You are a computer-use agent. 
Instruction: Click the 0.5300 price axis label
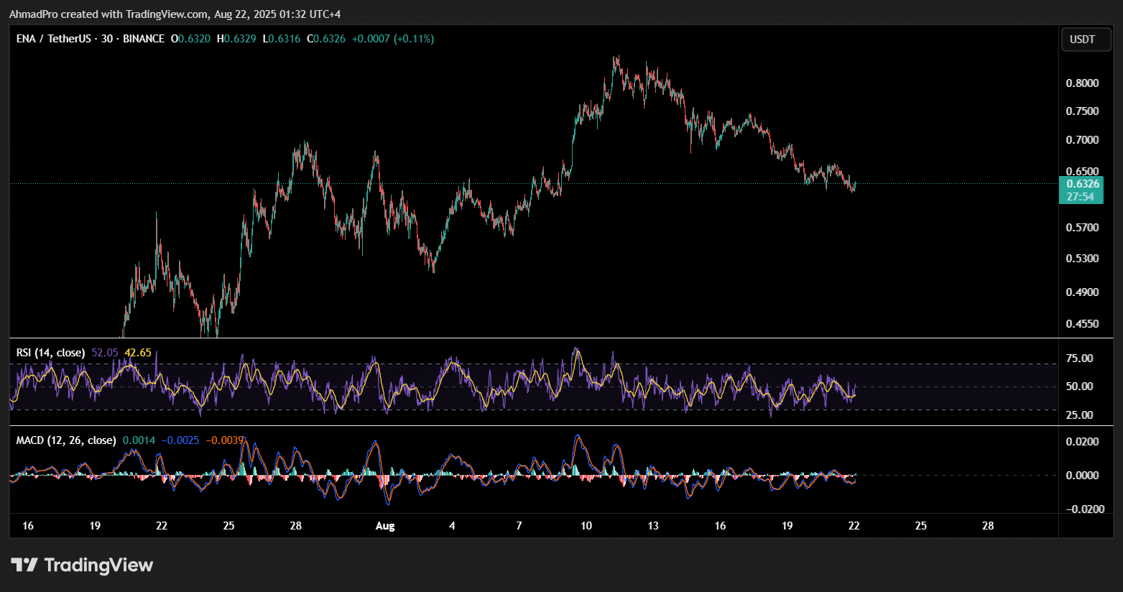(1082, 259)
